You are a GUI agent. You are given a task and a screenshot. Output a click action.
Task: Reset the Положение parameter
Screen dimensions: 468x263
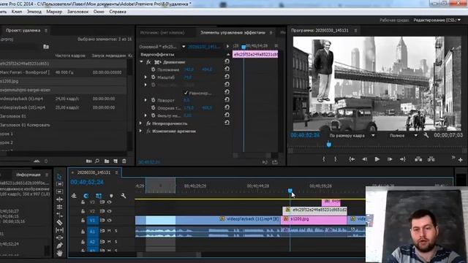227,69
